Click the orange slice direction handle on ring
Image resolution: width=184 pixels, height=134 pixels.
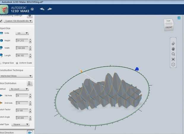click(x=81, y=71)
